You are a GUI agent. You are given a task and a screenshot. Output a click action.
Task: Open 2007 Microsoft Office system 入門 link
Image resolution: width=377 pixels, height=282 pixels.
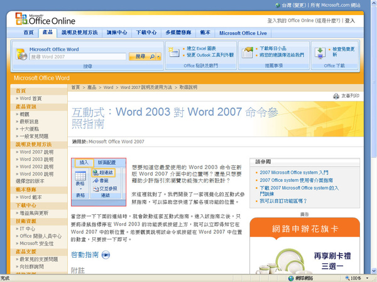(x=294, y=172)
